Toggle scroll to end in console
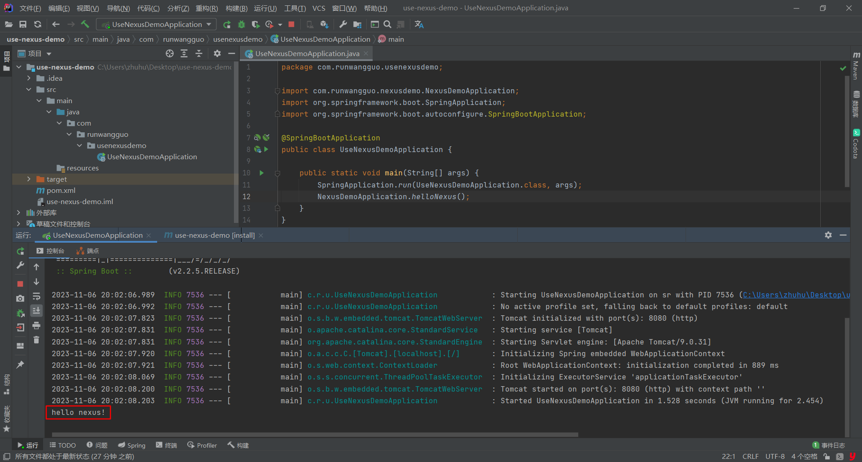 (36, 310)
